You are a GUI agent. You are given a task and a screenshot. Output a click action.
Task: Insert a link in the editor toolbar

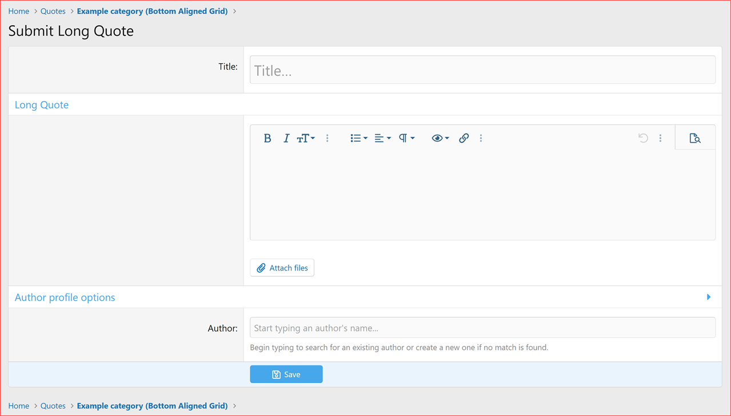click(x=464, y=138)
